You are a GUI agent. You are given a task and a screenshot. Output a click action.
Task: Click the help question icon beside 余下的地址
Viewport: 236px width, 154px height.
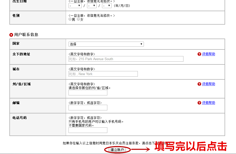[199, 54]
